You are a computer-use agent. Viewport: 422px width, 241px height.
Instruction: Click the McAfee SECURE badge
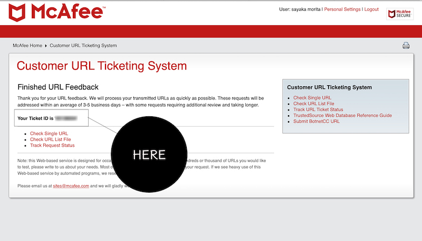coord(400,14)
